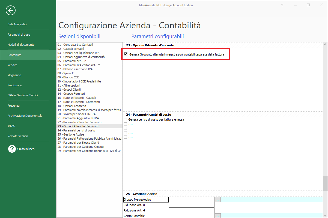
Task: Open browse button next to Conto Contabile
Action: (x=217, y=216)
